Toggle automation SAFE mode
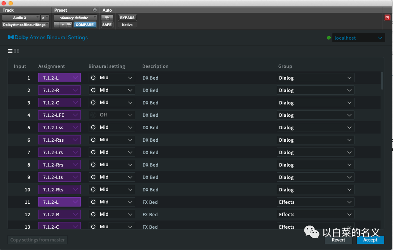This screenshot has width=393, height=250. point(107,24)
